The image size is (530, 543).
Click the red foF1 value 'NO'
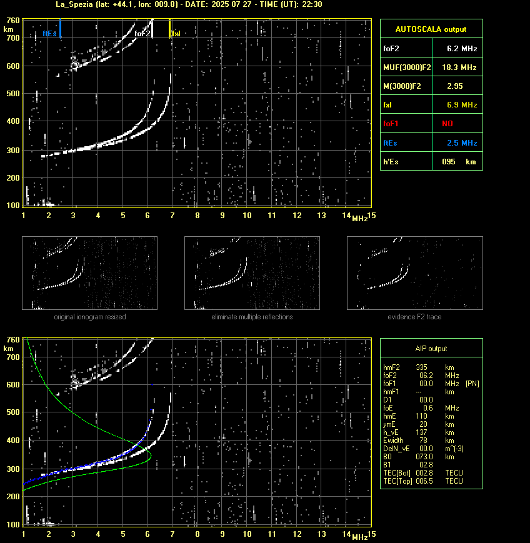tap(447, 124)
